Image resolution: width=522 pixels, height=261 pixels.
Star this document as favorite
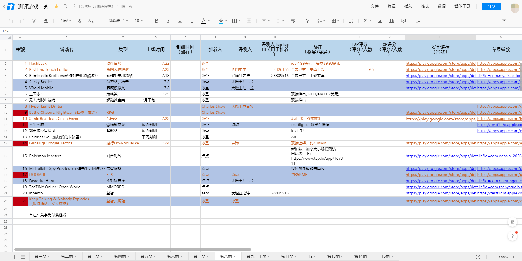pyautogui.click(x=56, y=6)
